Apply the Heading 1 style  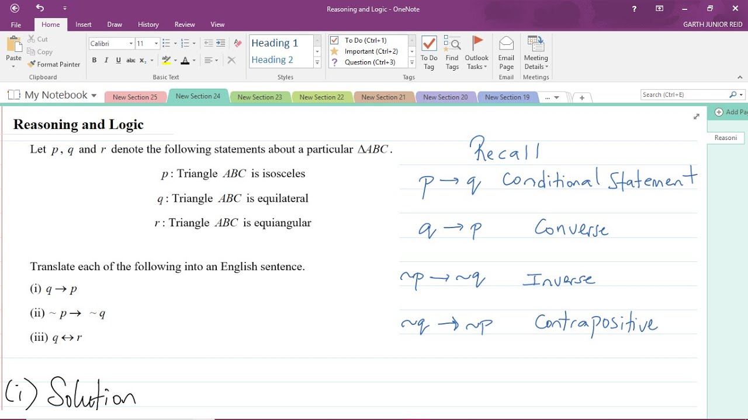point(275,43)
